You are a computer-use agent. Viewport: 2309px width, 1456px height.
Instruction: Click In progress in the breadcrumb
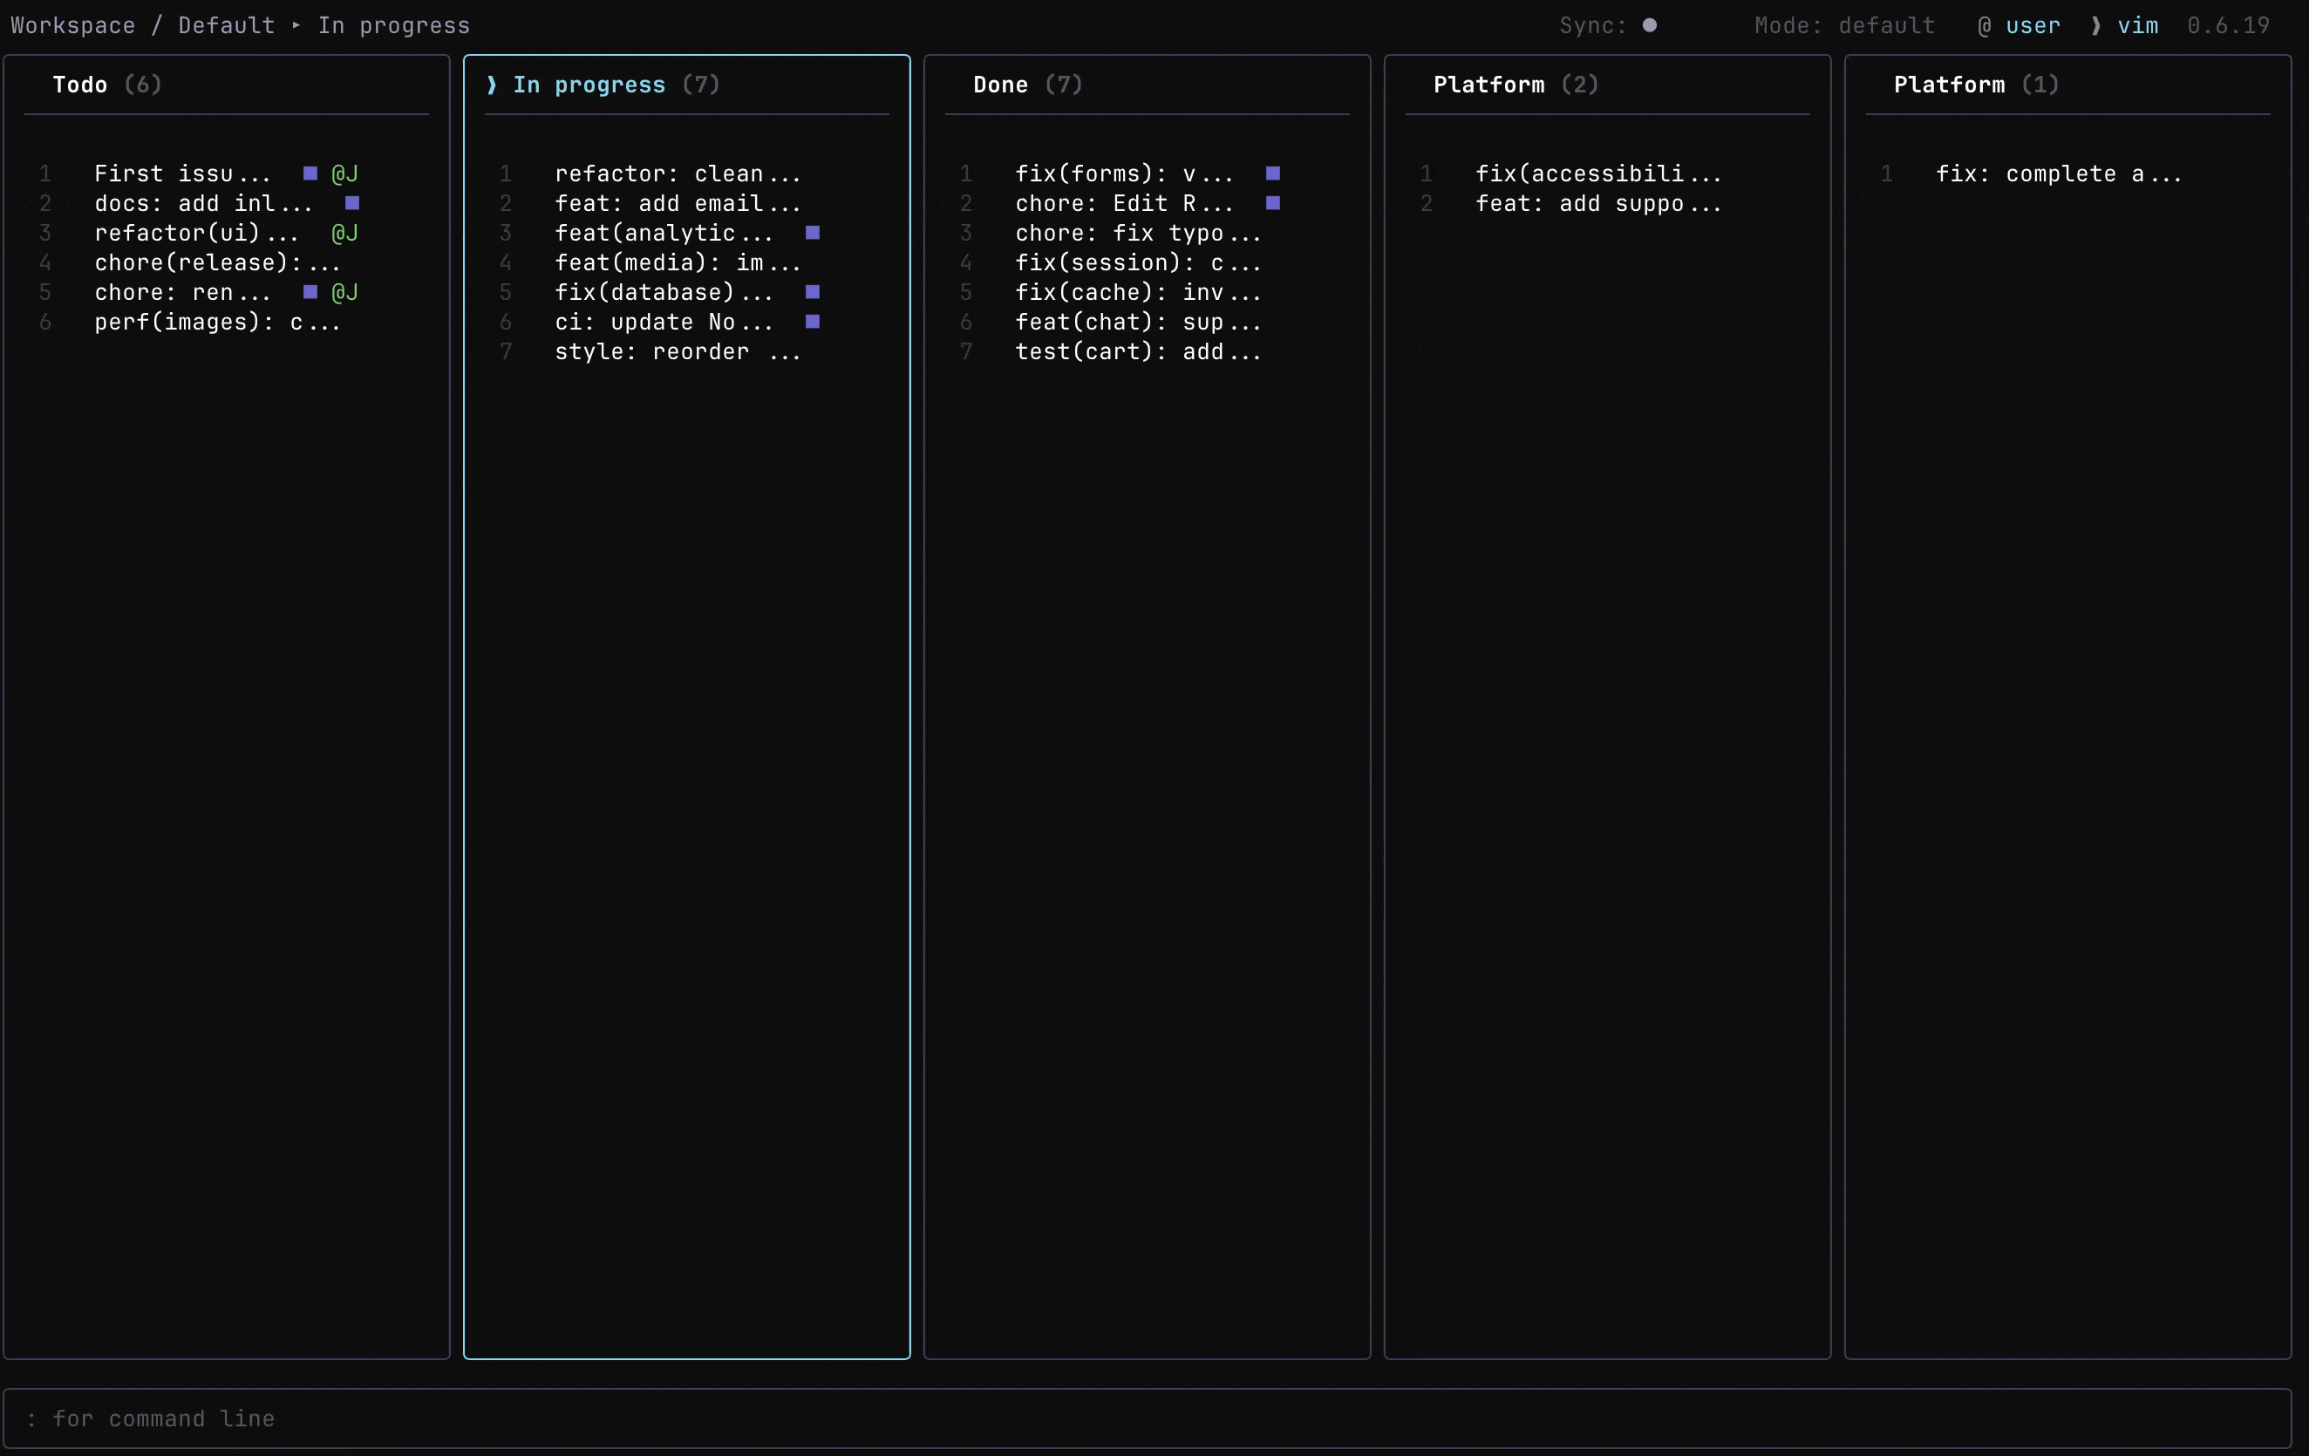click(394, 26)
